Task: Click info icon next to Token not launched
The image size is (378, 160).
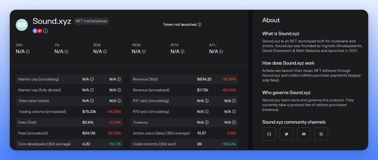Action: [200, 24]
